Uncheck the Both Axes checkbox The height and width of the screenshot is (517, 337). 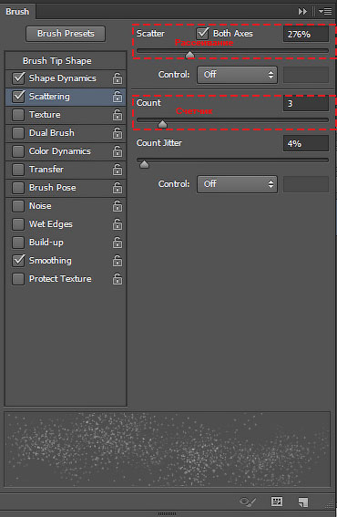pos(202,33)
